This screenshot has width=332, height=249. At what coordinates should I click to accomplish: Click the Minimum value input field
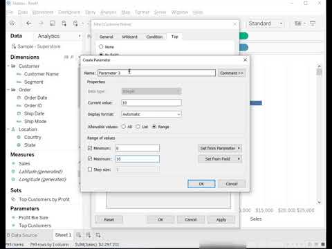pyautogui.click(x=138, y=148)
